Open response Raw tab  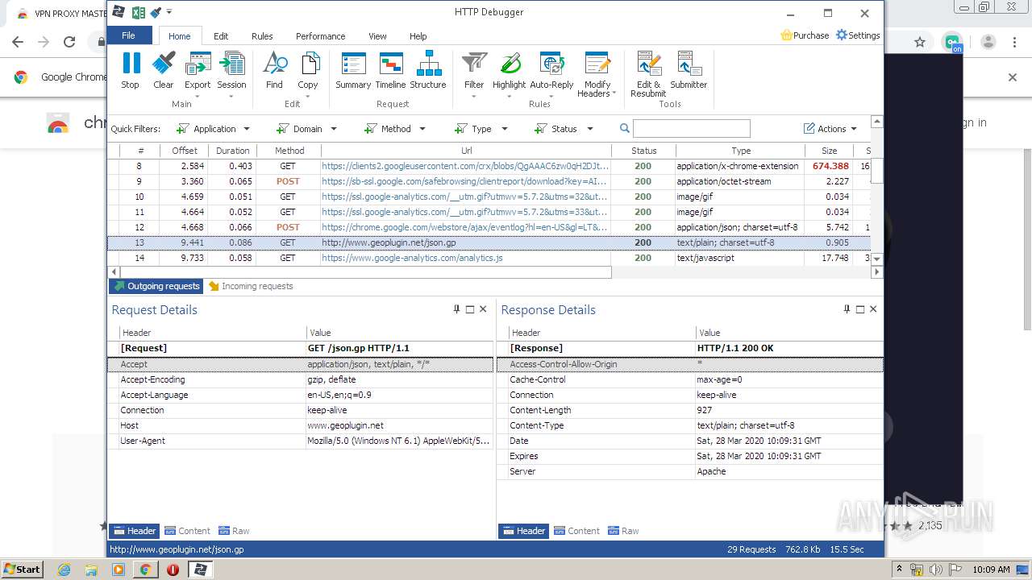click(x=623, y=531)
